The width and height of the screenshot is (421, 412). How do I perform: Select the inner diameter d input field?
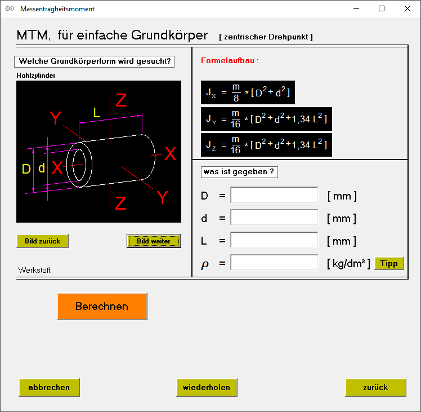(274, 218)
